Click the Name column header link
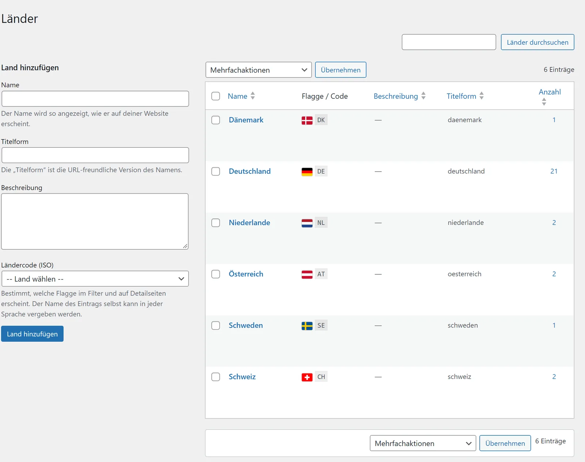Screen dimensions: 585x462 (238, 96)
